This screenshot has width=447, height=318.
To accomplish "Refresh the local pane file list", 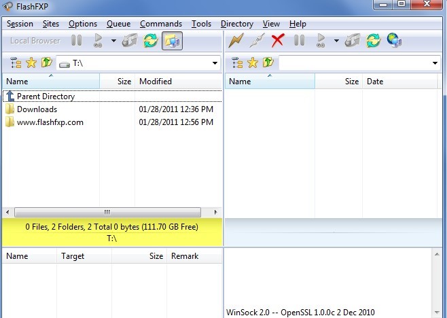I will coord(151,41).
